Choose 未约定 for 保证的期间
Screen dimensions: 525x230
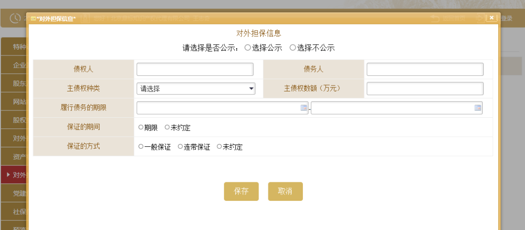click(167, 127)
